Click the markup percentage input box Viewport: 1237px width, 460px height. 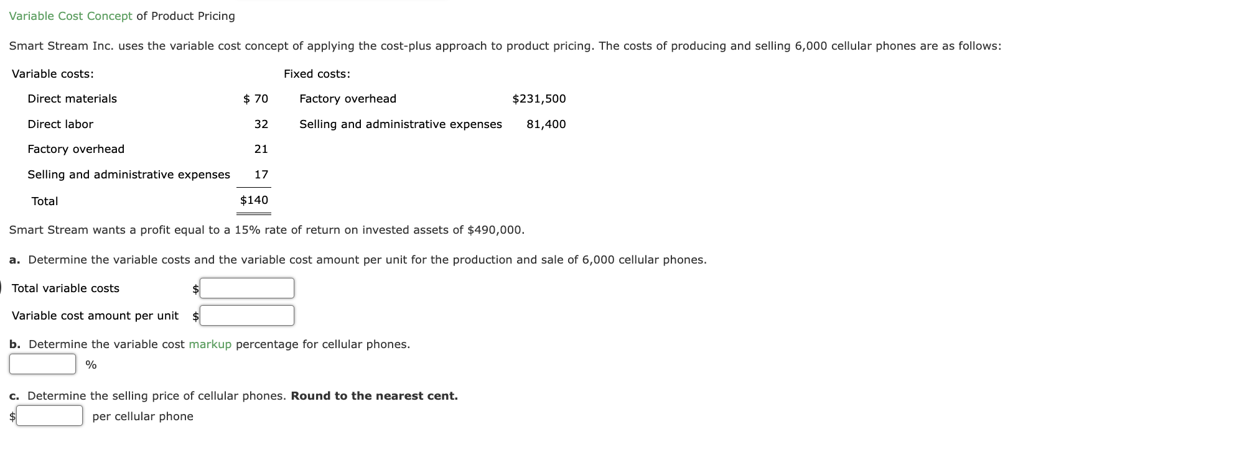(x=41, y=364)
